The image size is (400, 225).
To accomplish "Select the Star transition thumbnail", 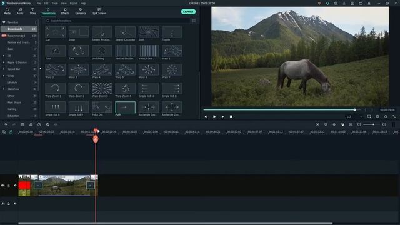I will pyautogui.click(x=55, y=32).
